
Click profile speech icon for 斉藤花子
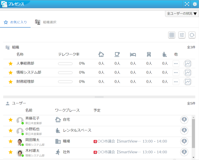[184, 120]
